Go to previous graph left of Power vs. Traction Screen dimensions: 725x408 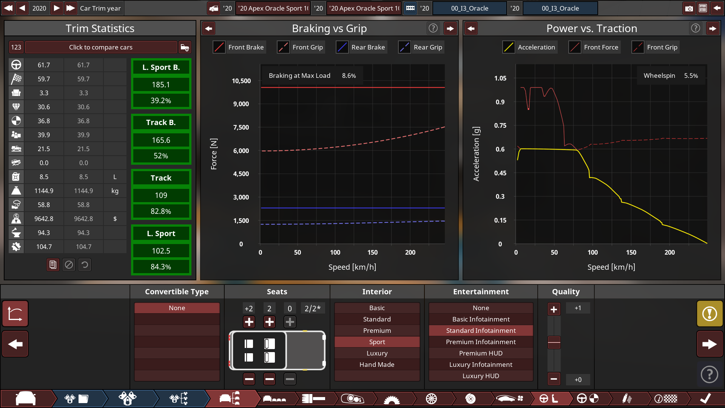pos(471,28)
